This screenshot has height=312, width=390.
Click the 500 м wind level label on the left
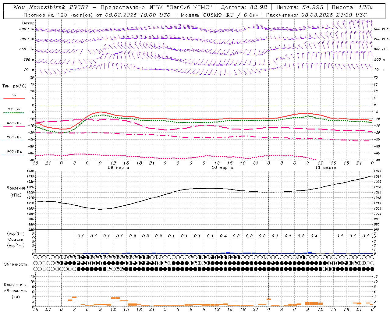click(29, 59)
